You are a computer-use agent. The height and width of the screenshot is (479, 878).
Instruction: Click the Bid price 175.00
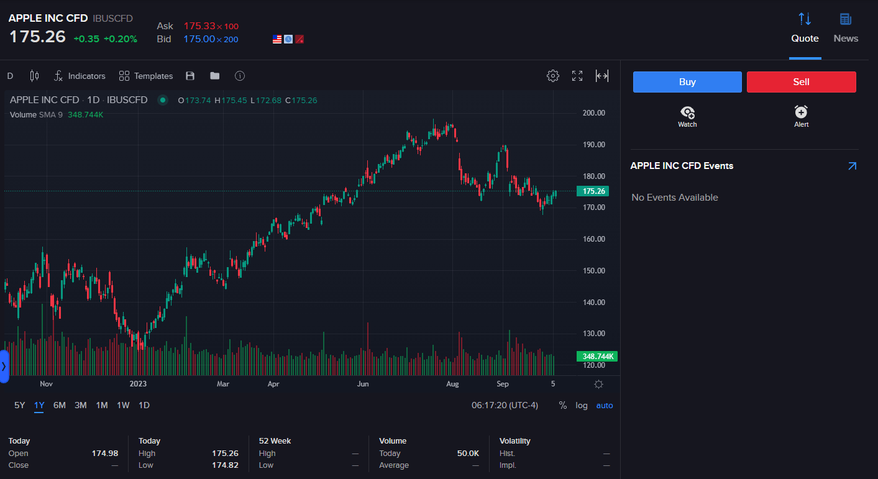[x=199, y=39]
